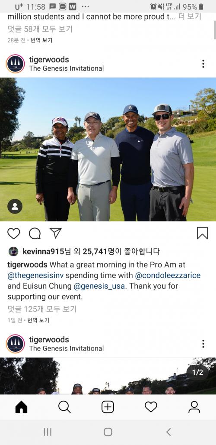Viewport: 216px width, 445px height.
Task: Share post with paper plane icon
Action: click(x=55, y=233)
